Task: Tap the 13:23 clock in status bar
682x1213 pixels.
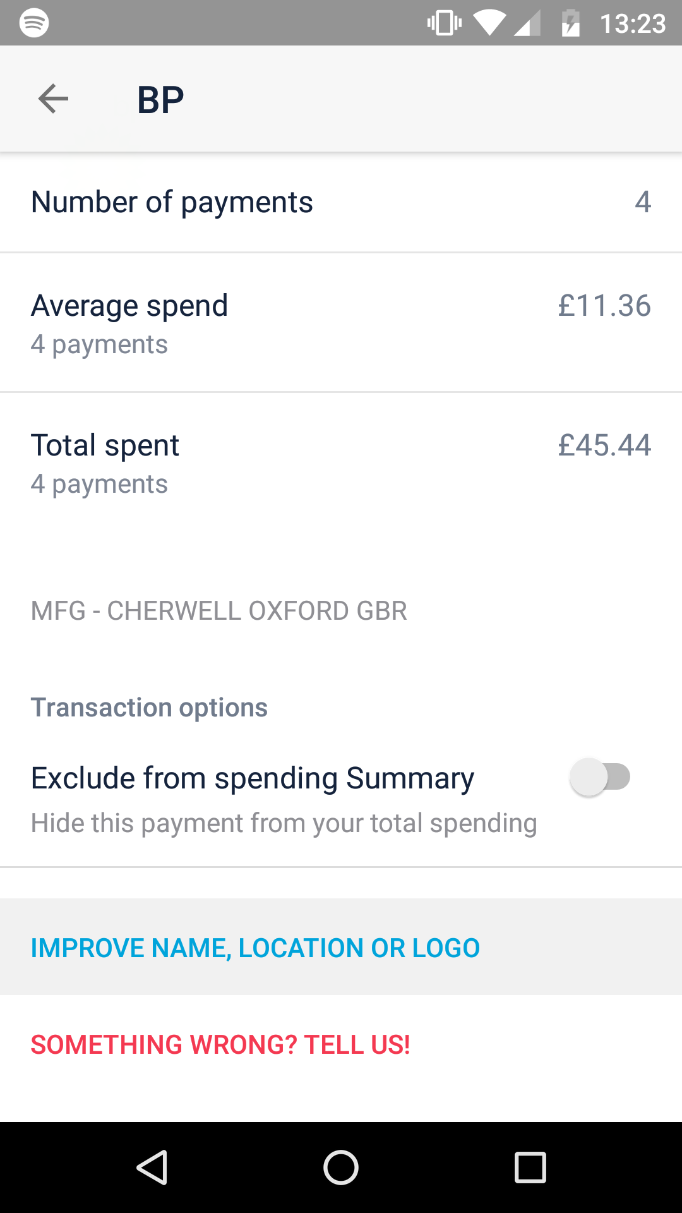Action: point(632,24)
